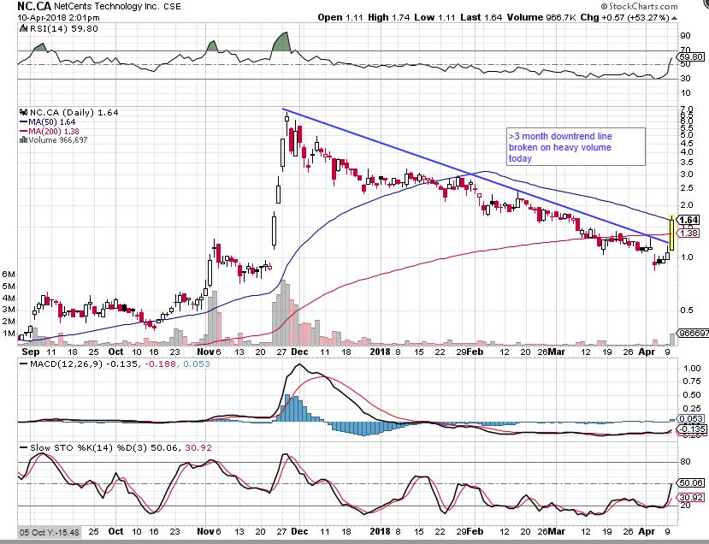Click the up-arrow triangle beside the change percent

point(674,18)
